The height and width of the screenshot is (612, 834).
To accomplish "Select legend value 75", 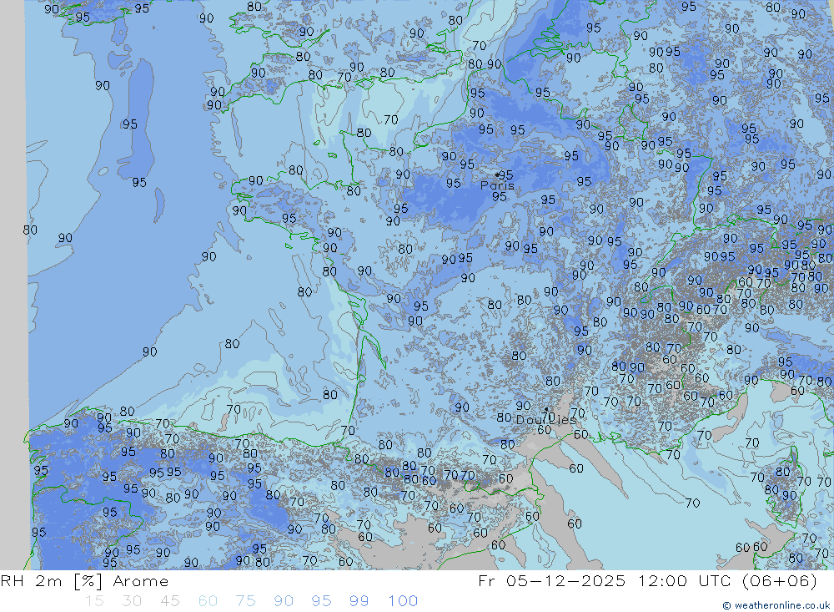I will click(x=245, y=601).
